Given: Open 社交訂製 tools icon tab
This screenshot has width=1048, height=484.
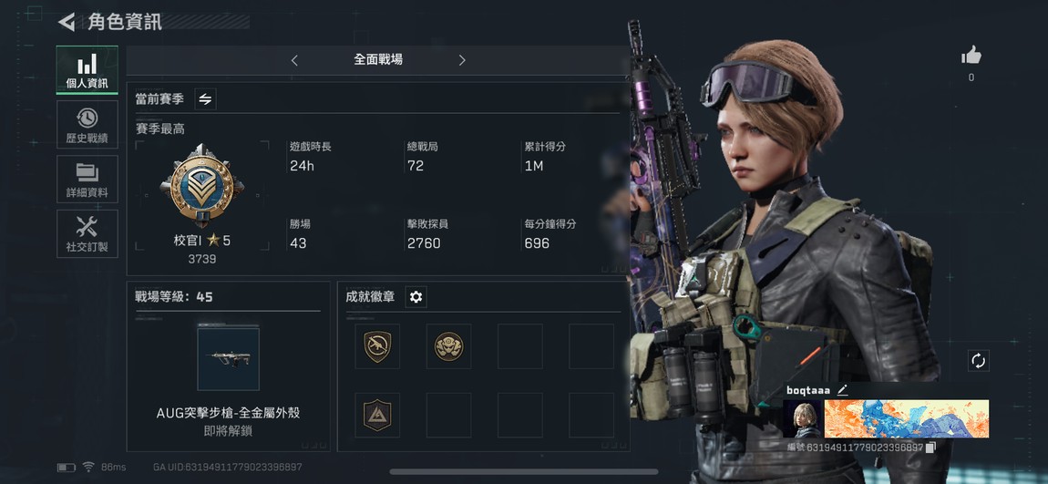Looking at the screenshot, I should 87,234.
